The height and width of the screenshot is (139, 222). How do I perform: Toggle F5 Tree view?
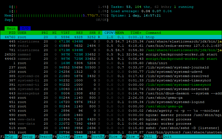78,137
